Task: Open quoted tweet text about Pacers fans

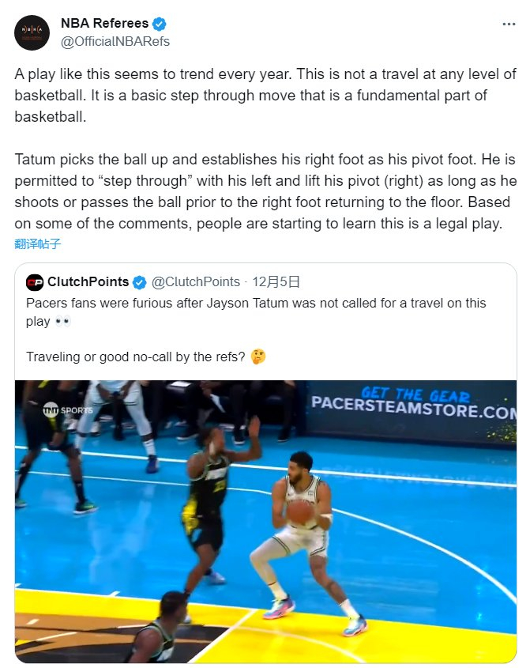Action: (x=256, y=311)
